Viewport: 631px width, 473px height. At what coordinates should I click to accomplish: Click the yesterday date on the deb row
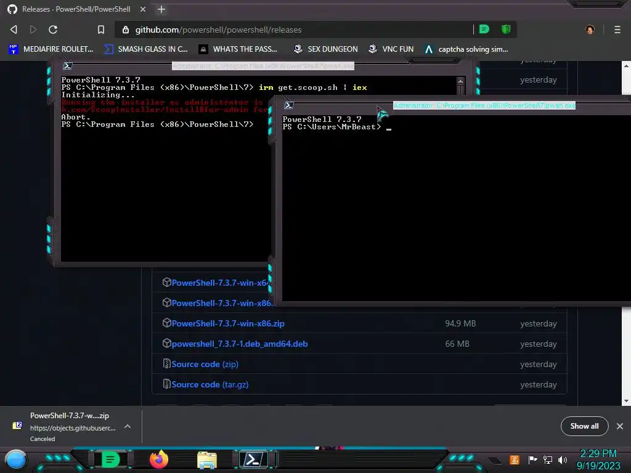click(539, 344)
